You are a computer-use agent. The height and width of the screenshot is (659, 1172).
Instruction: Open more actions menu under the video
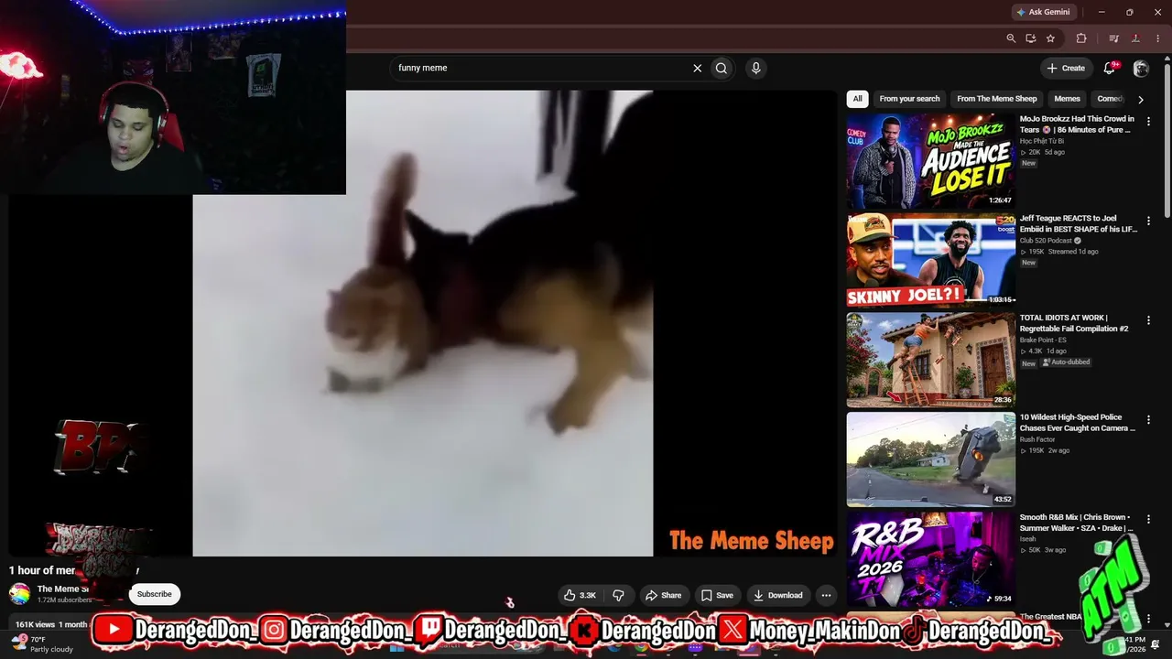pyautogui.click(x=826, y=595)
